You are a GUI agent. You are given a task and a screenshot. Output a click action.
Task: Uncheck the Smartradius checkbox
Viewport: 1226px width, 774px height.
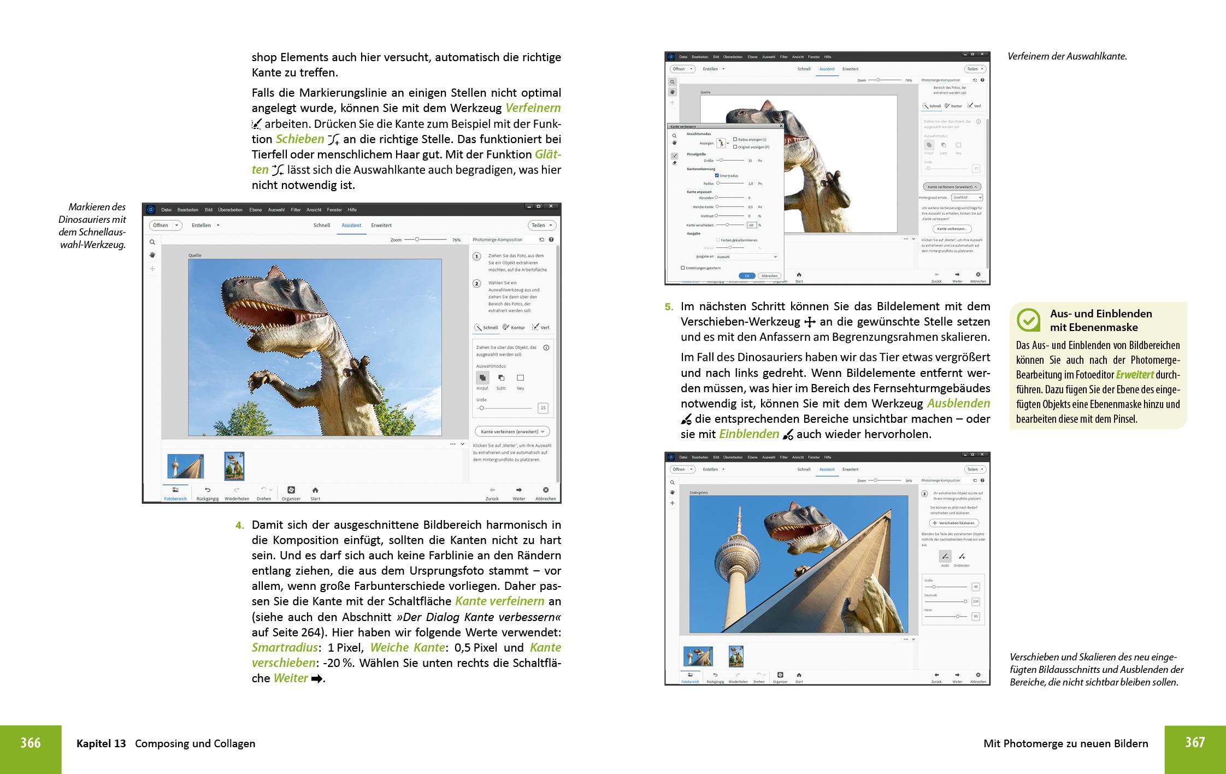(717, 175)
